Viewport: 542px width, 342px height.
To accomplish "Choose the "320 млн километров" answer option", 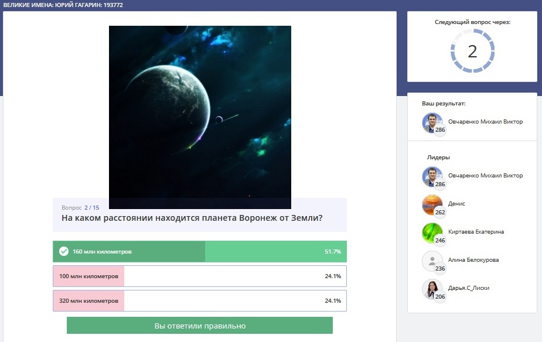I will point(200,300).
